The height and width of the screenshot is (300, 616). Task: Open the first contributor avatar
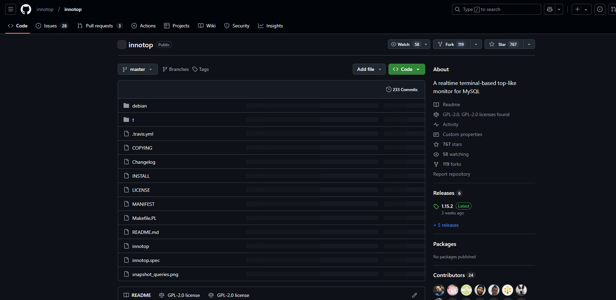(x=439, y=290)
